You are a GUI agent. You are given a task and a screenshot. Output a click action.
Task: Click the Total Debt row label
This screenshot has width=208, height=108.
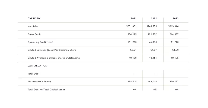click(33, 74)
